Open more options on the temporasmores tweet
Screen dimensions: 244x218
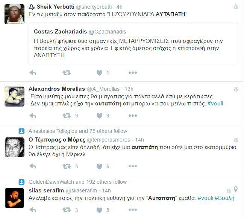click(133, 166)
